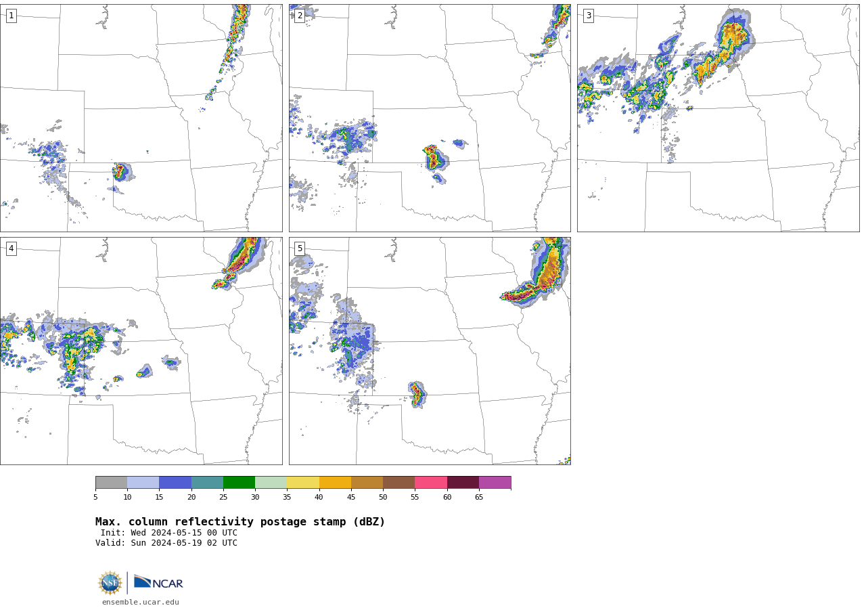Viewport: 866px width, 610px height.
Task: Click the Max. column reflectivity title
Action: [240, 522]
